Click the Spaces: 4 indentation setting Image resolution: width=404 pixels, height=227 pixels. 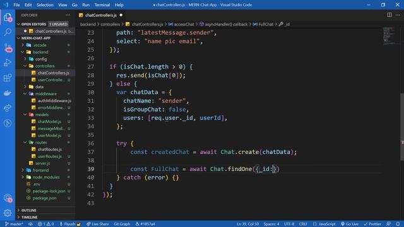click(x=271, y=224)
